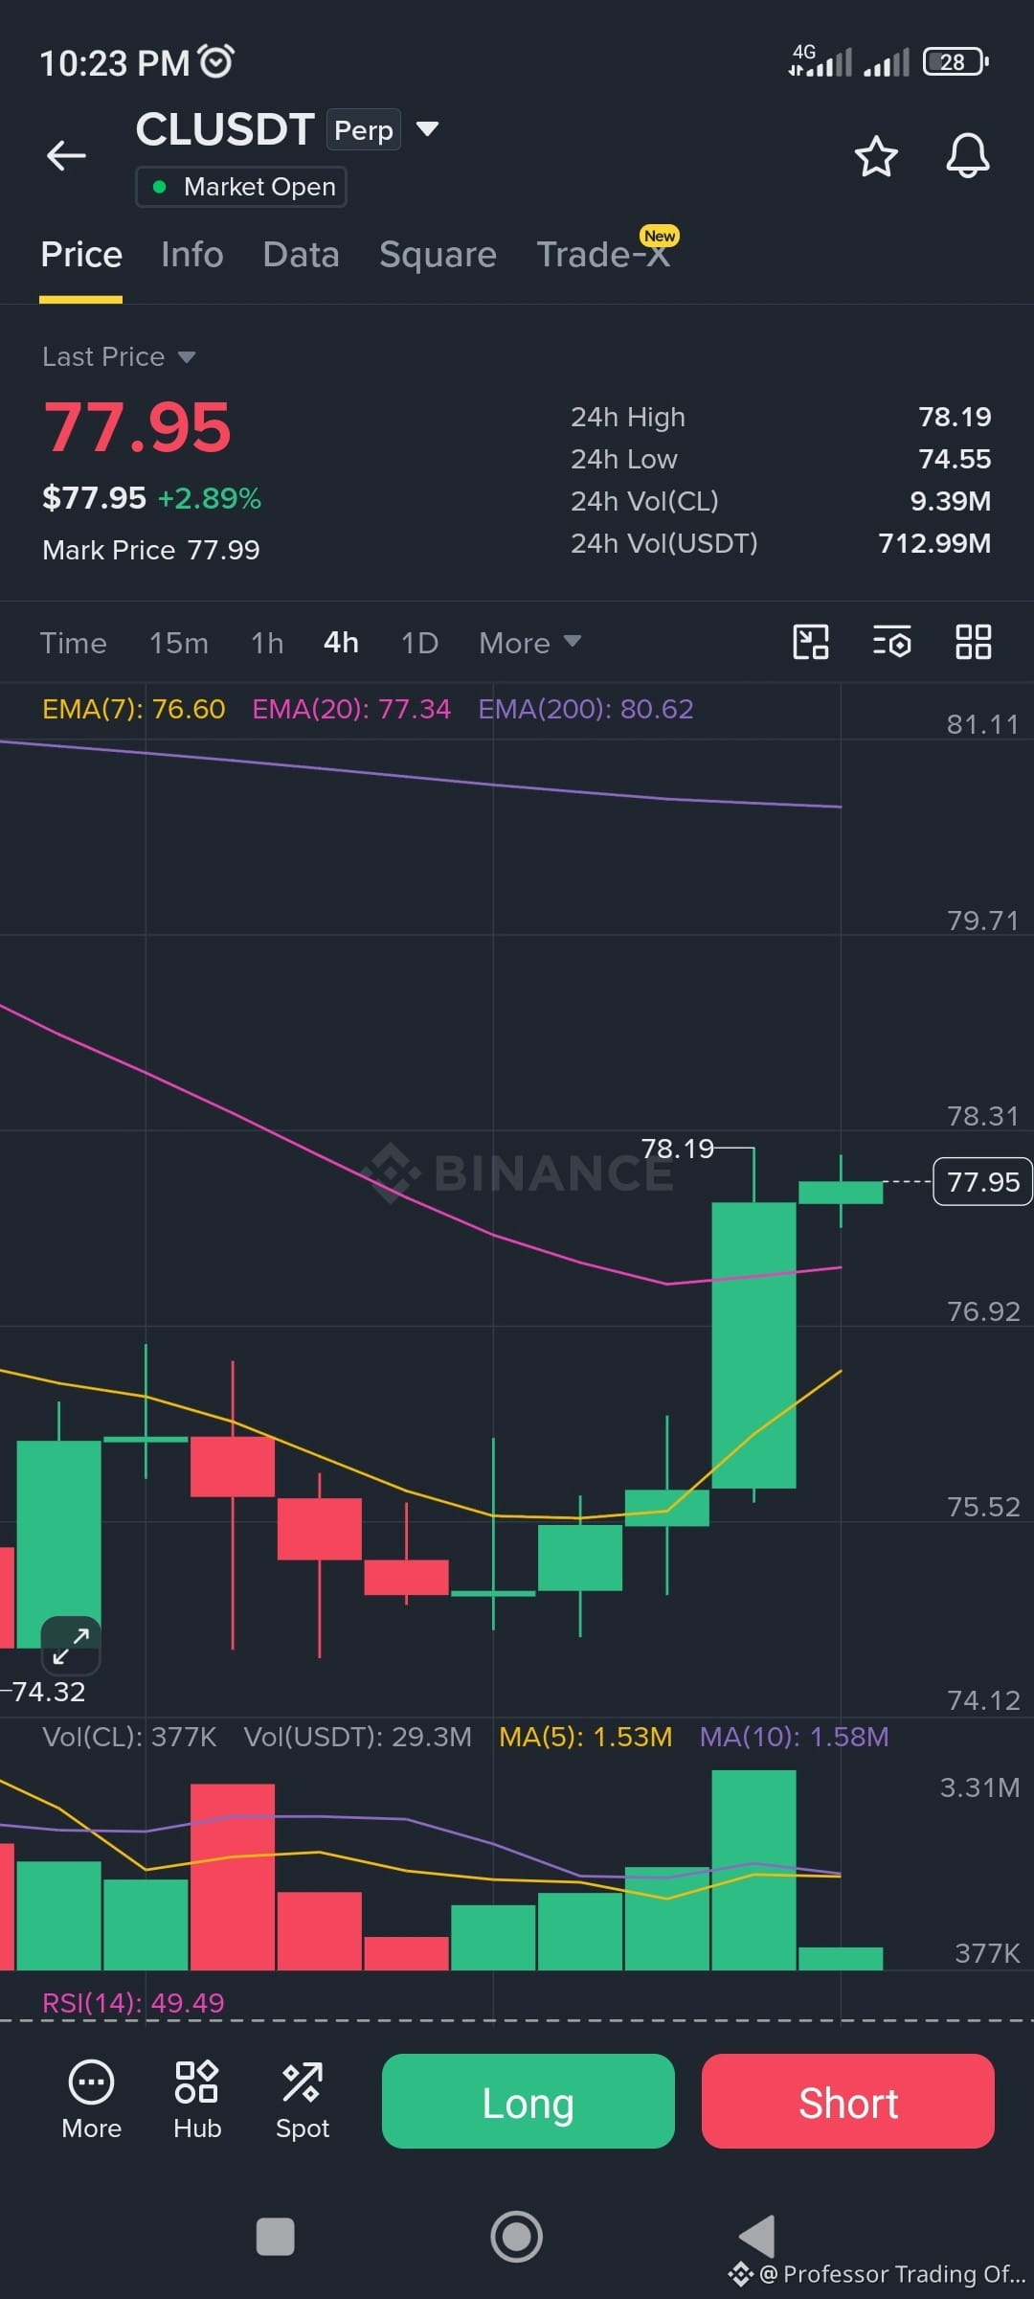Tap the Vol(CL): 377K label

click(x=129, y=1737)
